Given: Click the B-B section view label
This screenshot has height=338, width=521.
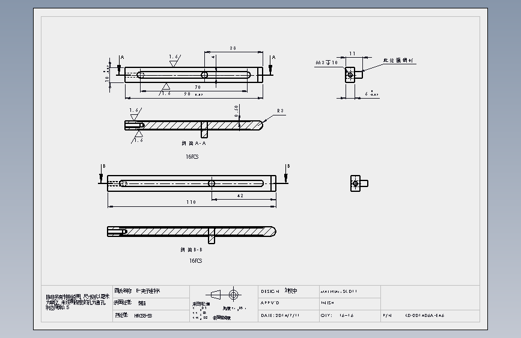Looking at the screenshot, I should coord(191,250).
